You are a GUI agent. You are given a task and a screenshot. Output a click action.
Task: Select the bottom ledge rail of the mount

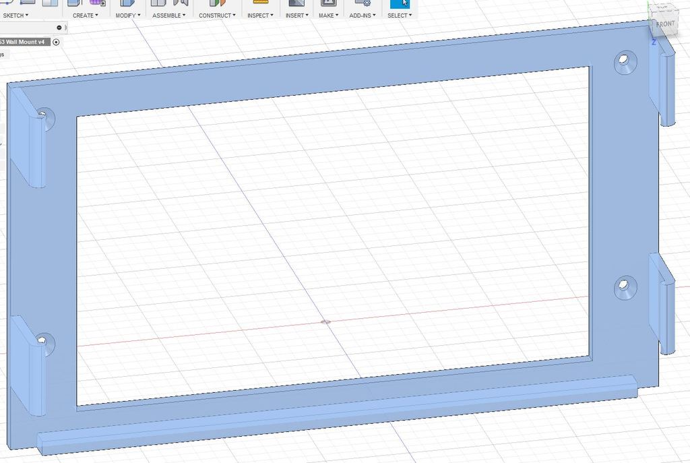pyautogui.click(x=337, y=415)
